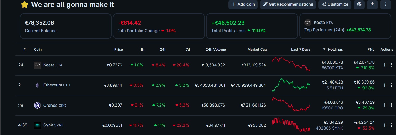Click 402805 SYNK holdings amount
Screen dimensions: 396x135
click(329, 128)
